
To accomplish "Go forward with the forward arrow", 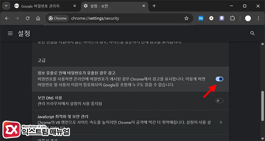I will pos(17,18).
